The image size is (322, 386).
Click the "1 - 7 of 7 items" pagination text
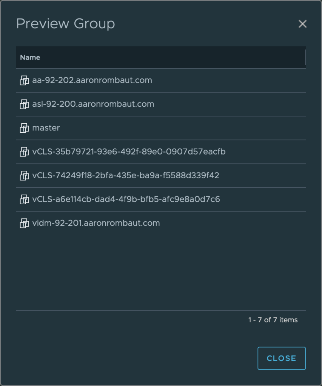(x=273, y=320)
